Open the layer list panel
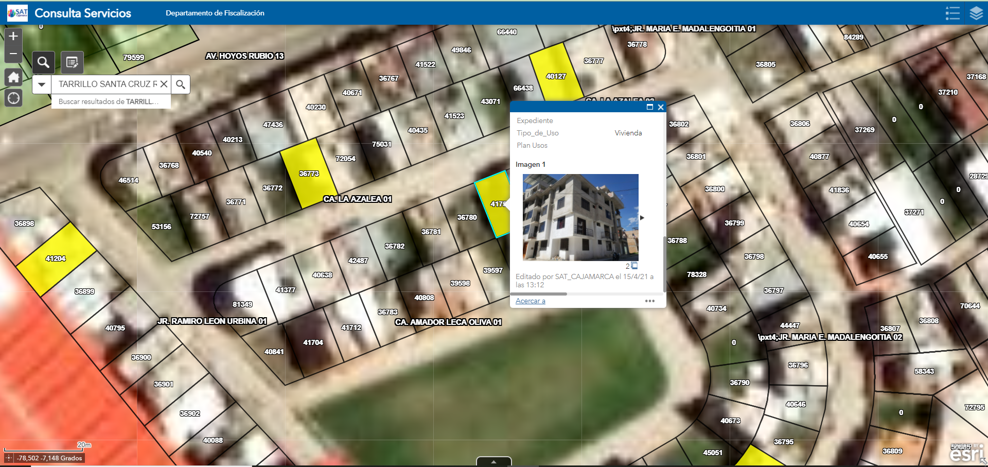 pyautogui.click(x=976, y=13)
